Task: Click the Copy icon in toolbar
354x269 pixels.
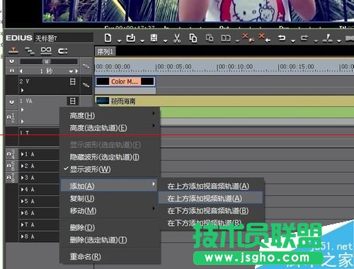Action: coord(193,38)
